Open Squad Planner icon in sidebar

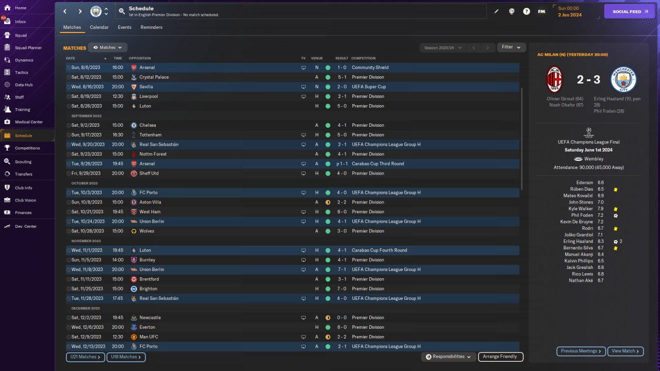[x=8, y=48]
